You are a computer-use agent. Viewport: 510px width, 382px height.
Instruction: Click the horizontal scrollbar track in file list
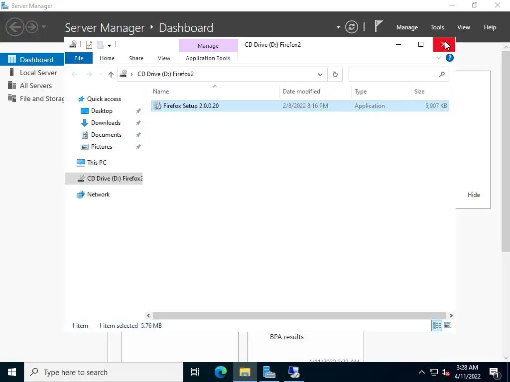pos(299,315)
